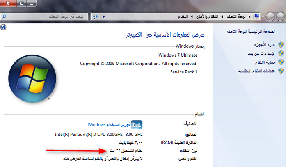The height and width of the screenshot is (167, 286).
Task: Click the magnifier icon in the search box
Action: click(x=5, y=17)
